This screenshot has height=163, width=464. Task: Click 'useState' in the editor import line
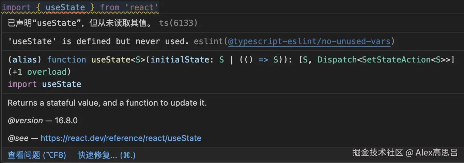tap(65, 7)
